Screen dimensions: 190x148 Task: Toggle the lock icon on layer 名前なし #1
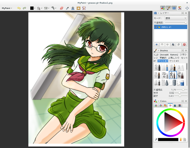click(159, 27)
